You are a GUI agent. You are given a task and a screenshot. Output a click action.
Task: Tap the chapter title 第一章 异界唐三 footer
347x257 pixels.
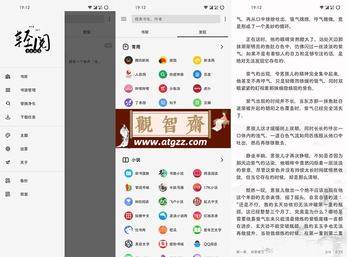tap(254, 252)
